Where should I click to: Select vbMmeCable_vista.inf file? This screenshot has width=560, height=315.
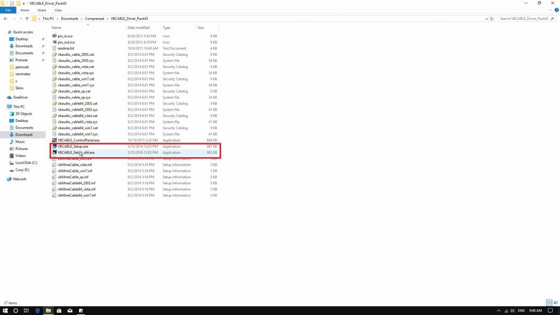74,165
